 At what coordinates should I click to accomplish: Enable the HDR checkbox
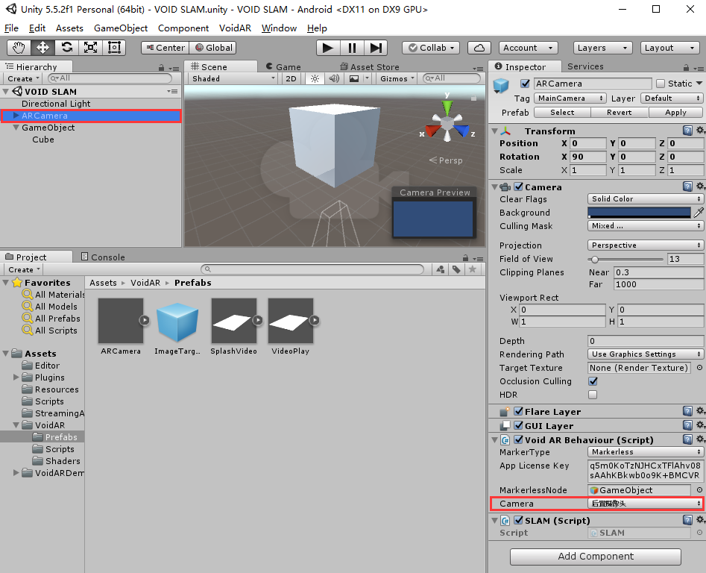click(x=593, y=395)
